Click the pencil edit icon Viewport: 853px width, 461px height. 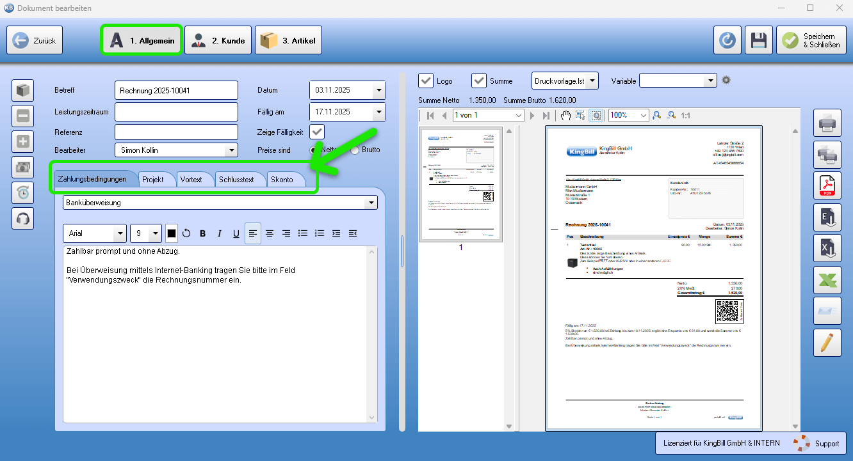tap(827, 342)
